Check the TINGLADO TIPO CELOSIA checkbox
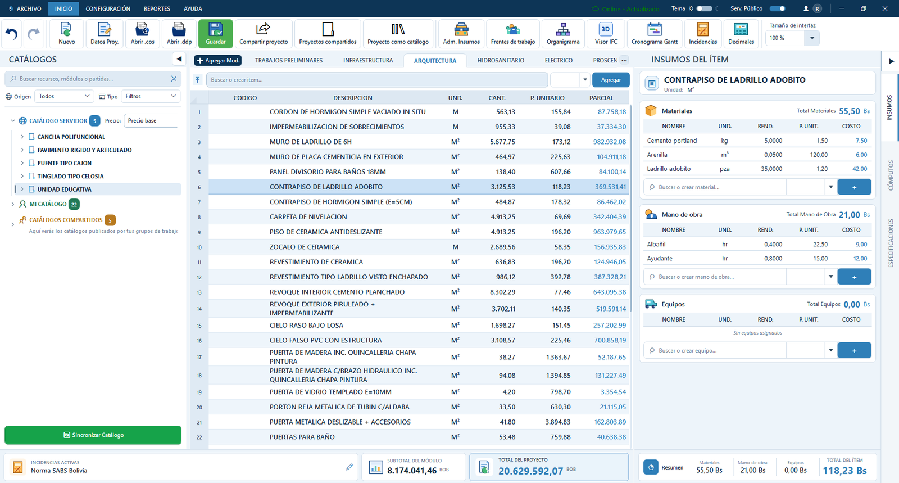Screen dimensions: 899x483 tap(31, 176)
